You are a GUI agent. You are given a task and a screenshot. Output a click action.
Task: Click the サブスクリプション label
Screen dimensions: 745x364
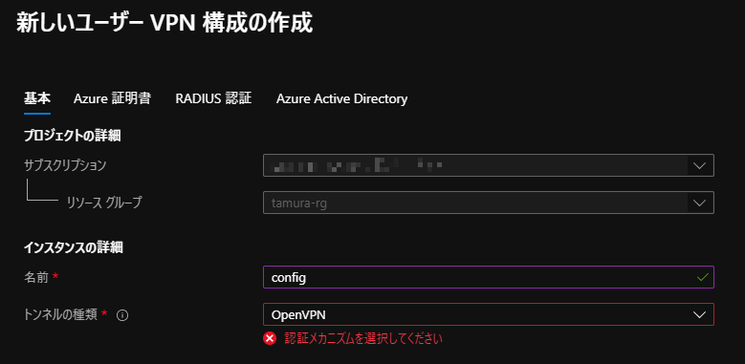pyautogui.click(x=65, y=165)
